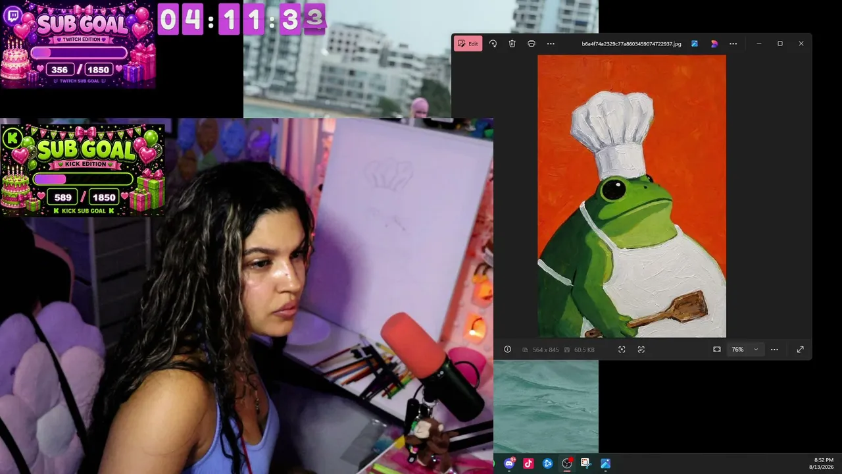Screen dimensions: 842x474
Task: Print the frog chef image
Action: 532,43
